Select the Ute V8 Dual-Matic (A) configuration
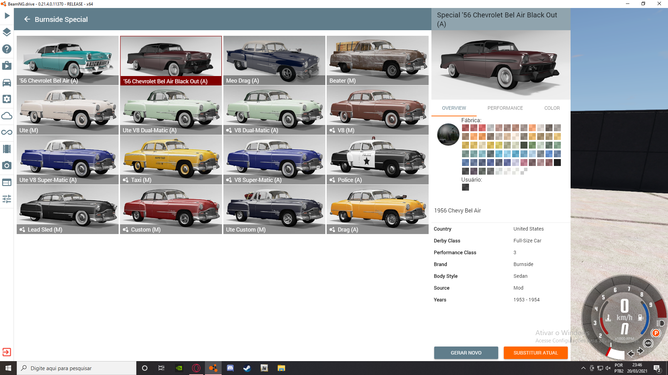The width and height of the screenshot is (668, 375). point(171,110)
